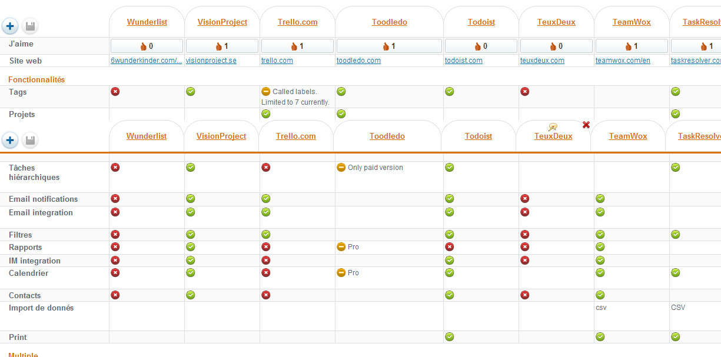Click the red cross for Wunderlist Email notifications

click(115, 199)
